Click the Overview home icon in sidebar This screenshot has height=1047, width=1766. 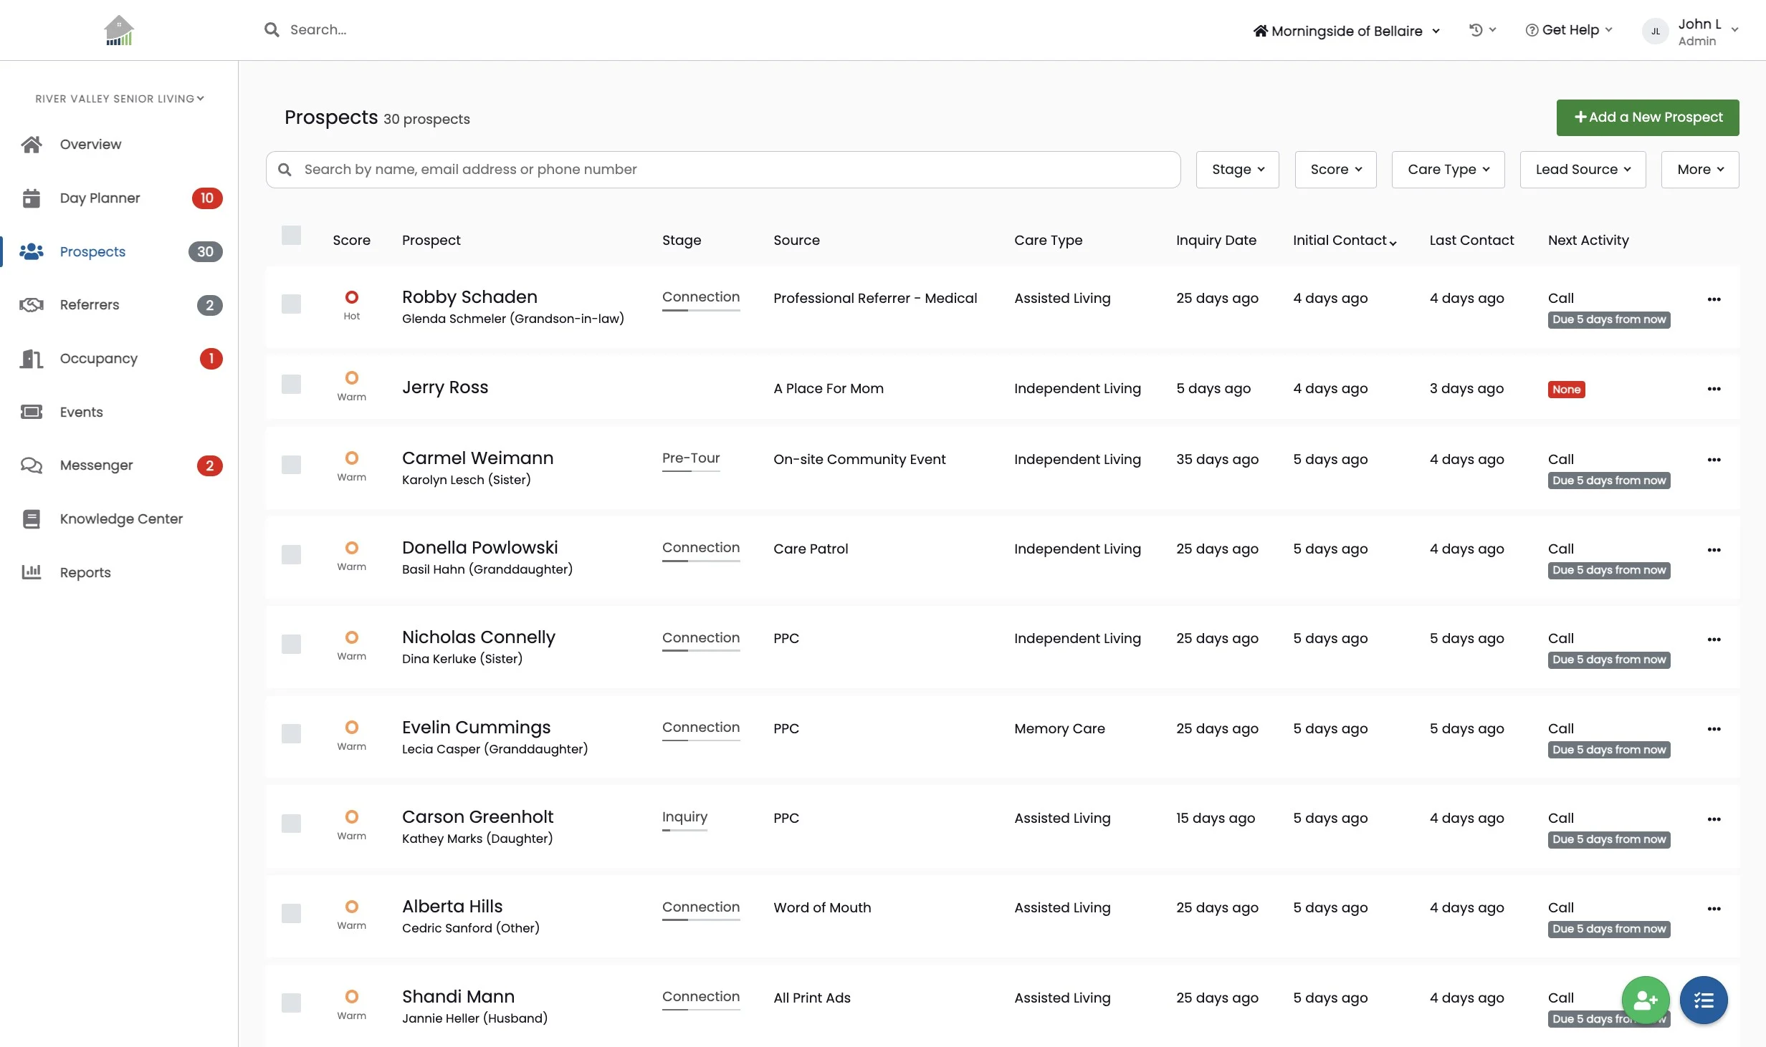click(32, 145)
